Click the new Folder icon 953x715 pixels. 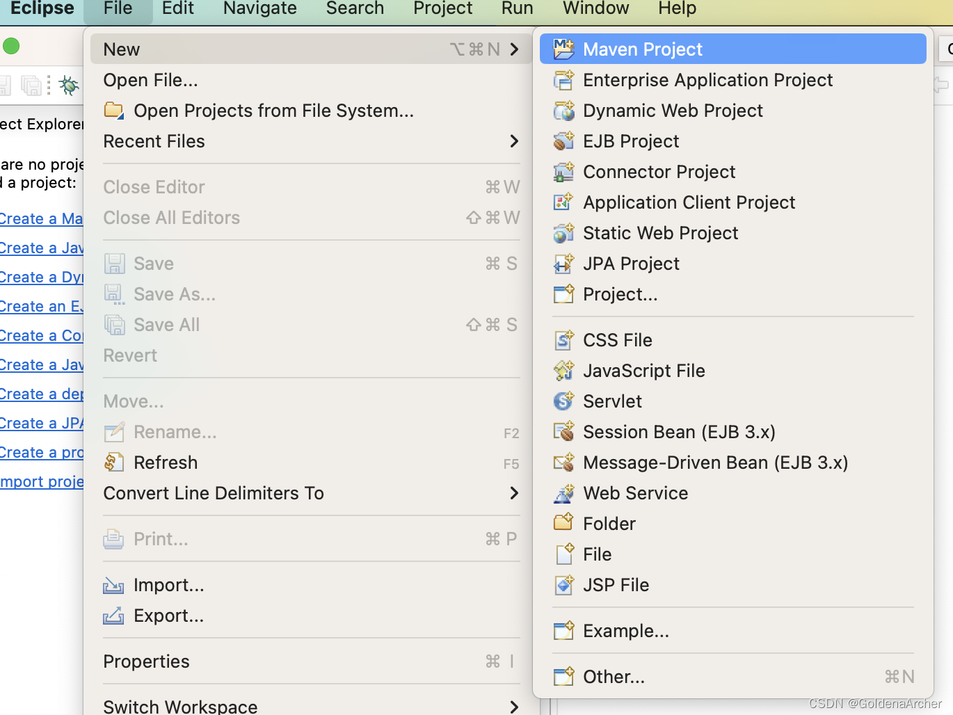point(563,522)
